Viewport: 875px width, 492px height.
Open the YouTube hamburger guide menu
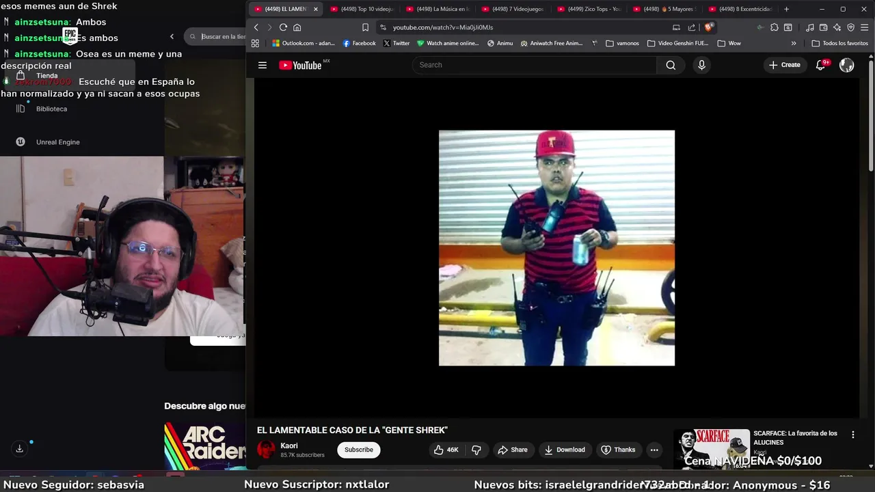coord(262,65)
